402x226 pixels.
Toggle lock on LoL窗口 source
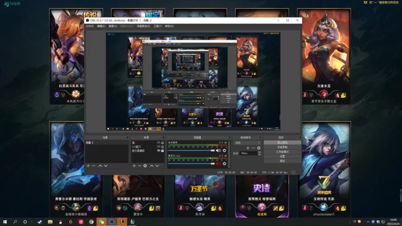click(x=162, y=147)
